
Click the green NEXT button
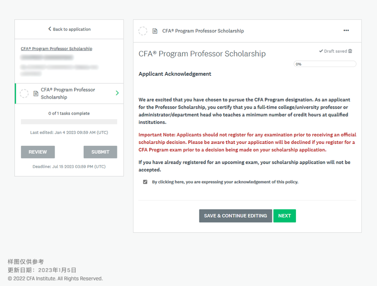pyautogui.click(x=284, y=216)
